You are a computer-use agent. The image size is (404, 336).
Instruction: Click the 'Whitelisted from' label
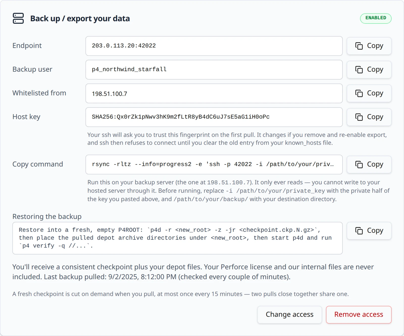click(39, 93)
